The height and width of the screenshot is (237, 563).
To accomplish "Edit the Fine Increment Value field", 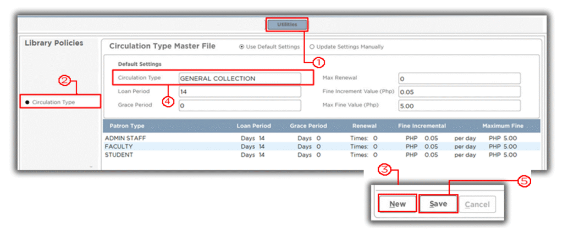I will [x=459, y=92].
